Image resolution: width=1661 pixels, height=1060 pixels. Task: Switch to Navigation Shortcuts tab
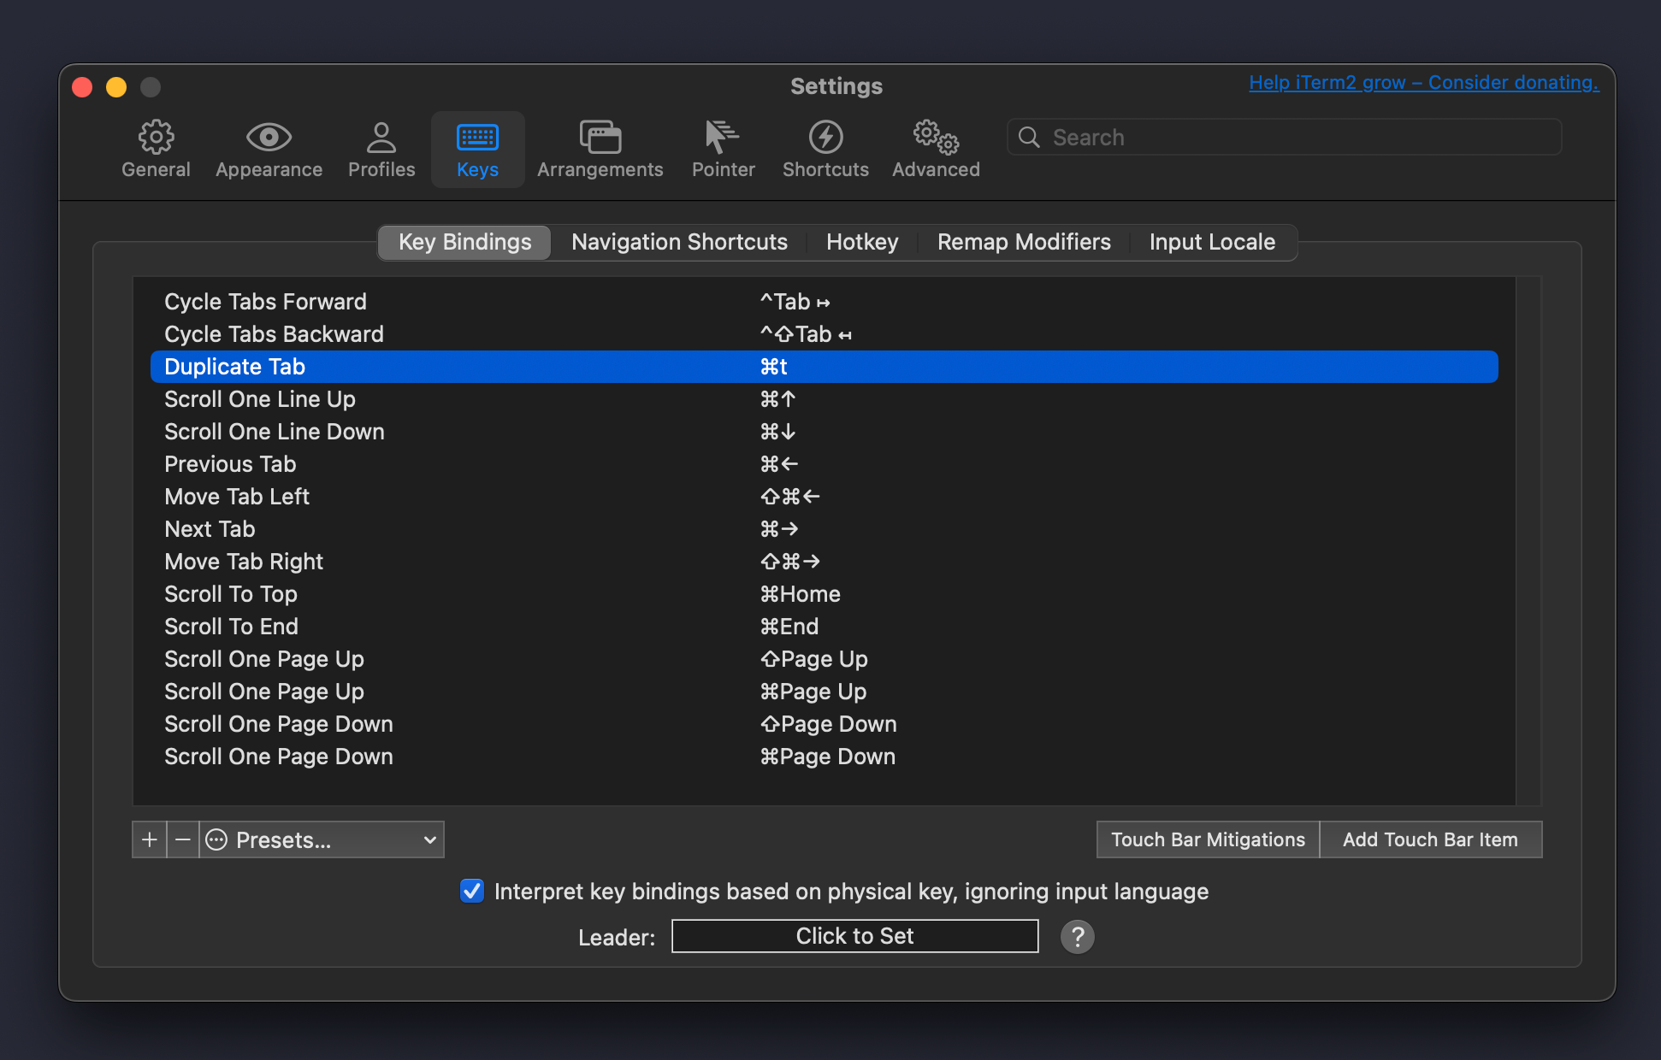679,242
